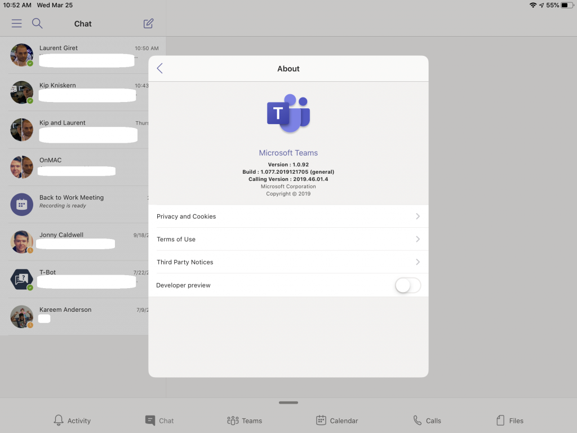The image size is (577, 433).
Task: Tap the T-Bot icon
Action: pyautogui.click(x=22, y=279)
